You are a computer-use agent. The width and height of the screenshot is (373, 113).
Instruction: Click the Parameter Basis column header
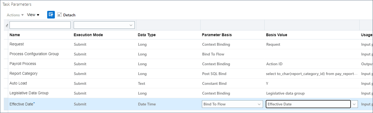click(x=217, y=35)
